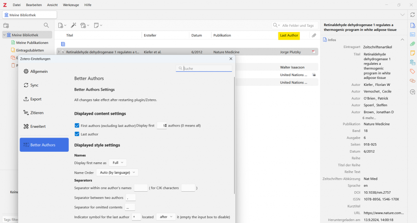Click the libraries and collections sidebar icon
Image resolution: width=417 pixels, height=223 pixels.
(412, 62)
